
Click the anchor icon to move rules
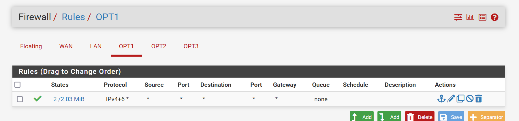coord(441,99)
